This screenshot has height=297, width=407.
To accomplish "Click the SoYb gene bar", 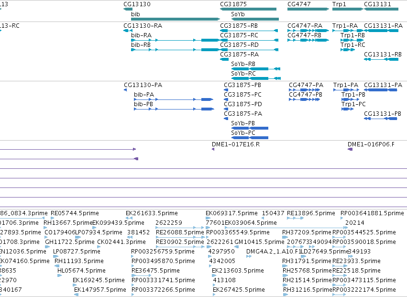I will click(255, 19).
